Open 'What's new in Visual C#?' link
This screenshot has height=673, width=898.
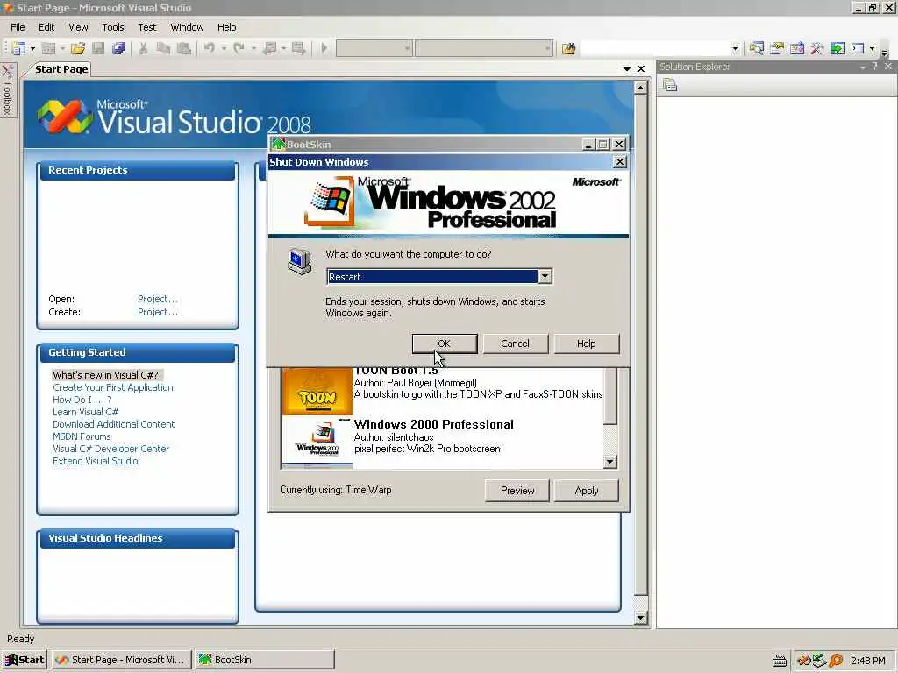pos(105,375)
